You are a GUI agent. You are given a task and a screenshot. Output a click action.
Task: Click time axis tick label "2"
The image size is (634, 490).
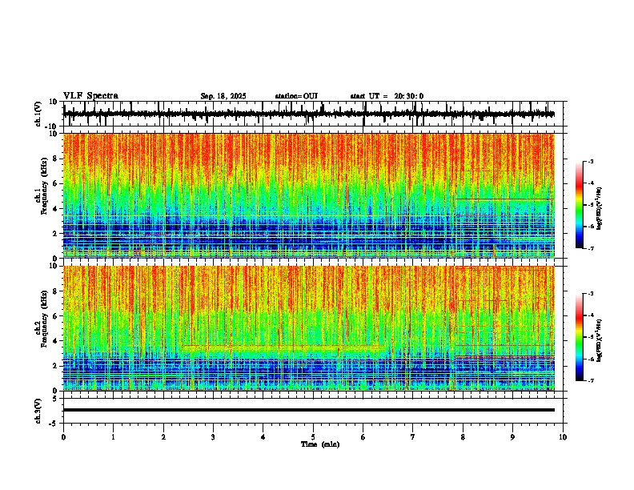(163, 437)
